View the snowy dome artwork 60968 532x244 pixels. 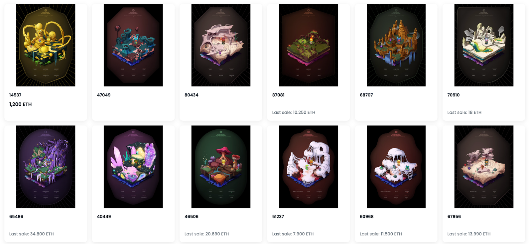(396, 167)
